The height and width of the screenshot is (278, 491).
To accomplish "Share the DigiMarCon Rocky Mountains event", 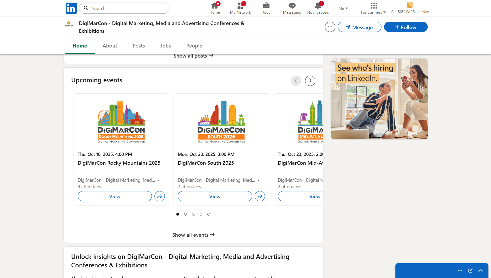I will pos(159,196).
